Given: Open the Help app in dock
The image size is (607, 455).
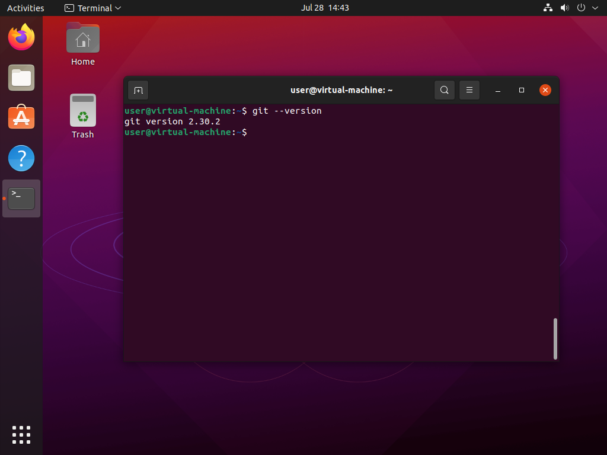Looking at the screenshot, I should (21, 158).
